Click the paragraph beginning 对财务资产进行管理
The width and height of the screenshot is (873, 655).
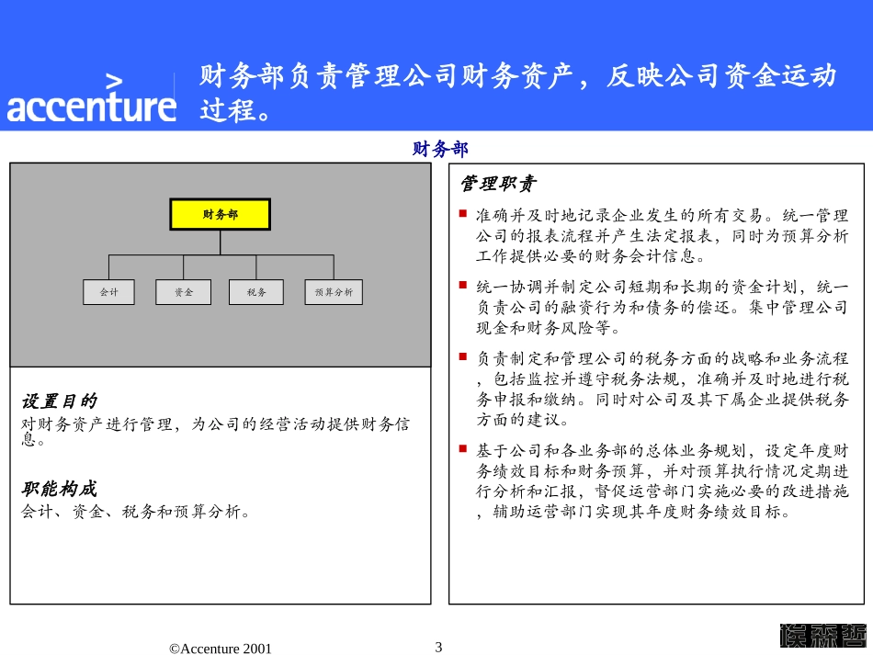pos(215,431)
